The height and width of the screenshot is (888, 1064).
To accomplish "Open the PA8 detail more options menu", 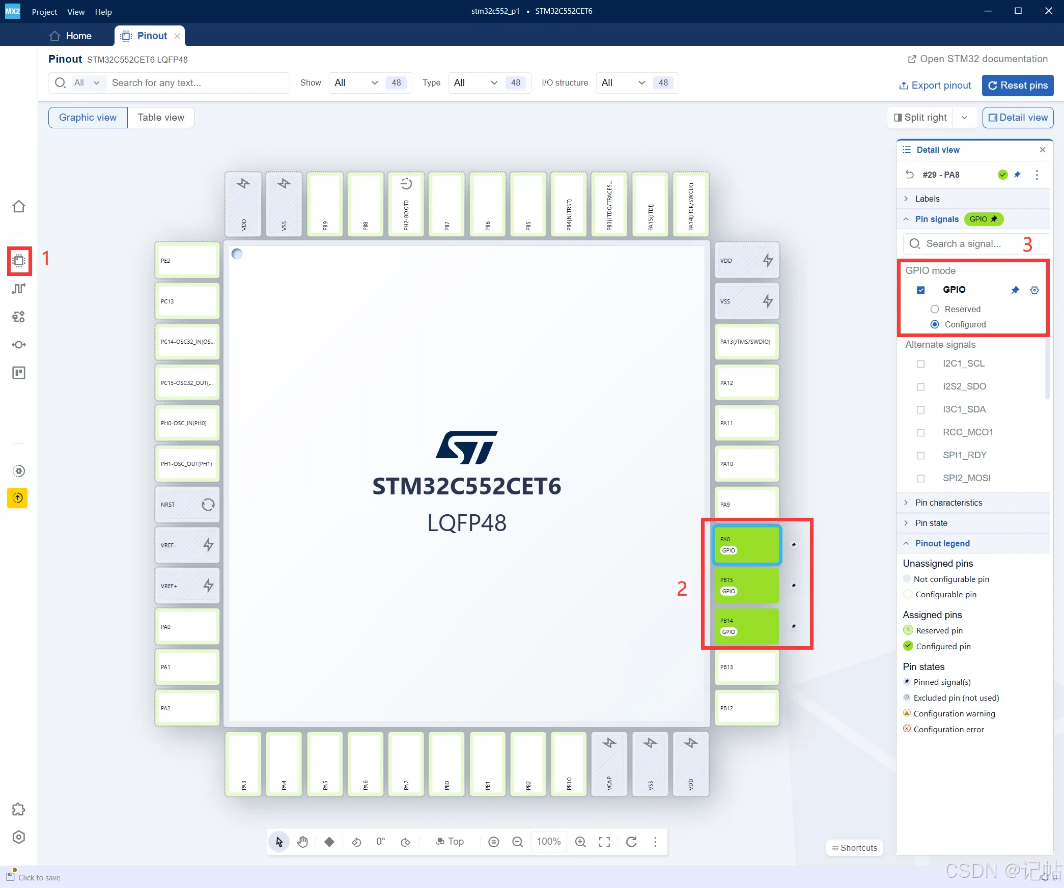I will 1037,175.
